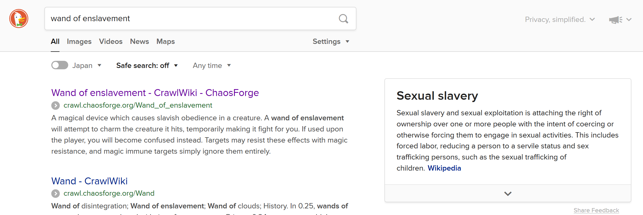
Task: Click arrow icon beside crawl.chaosforge.org/Wand URL
Action: [x=56, y=194]
